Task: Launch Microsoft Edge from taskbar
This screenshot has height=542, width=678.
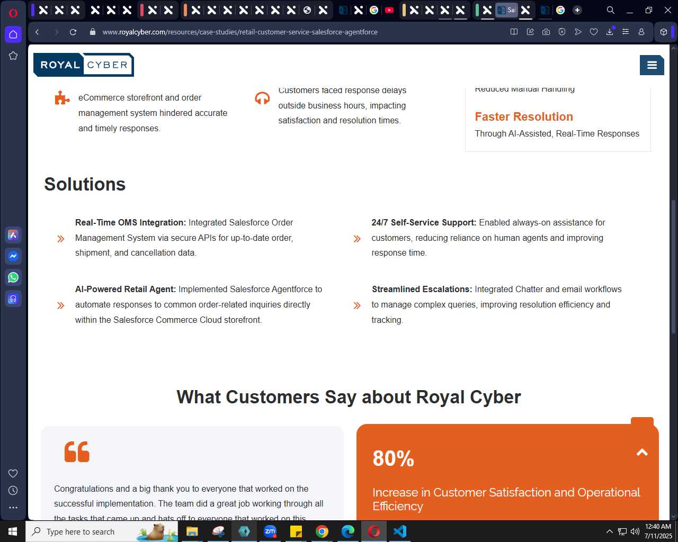Action: 348,531
